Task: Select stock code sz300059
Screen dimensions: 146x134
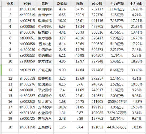Action: [x=27, y=61]
